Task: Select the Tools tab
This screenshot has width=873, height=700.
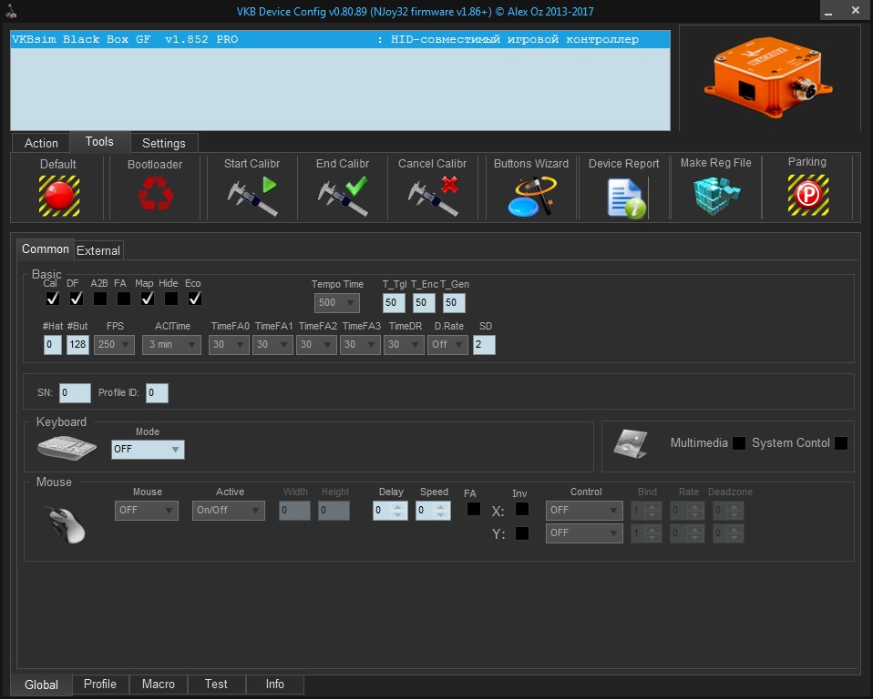Action: pyautogui.click(x=99, y=142)
